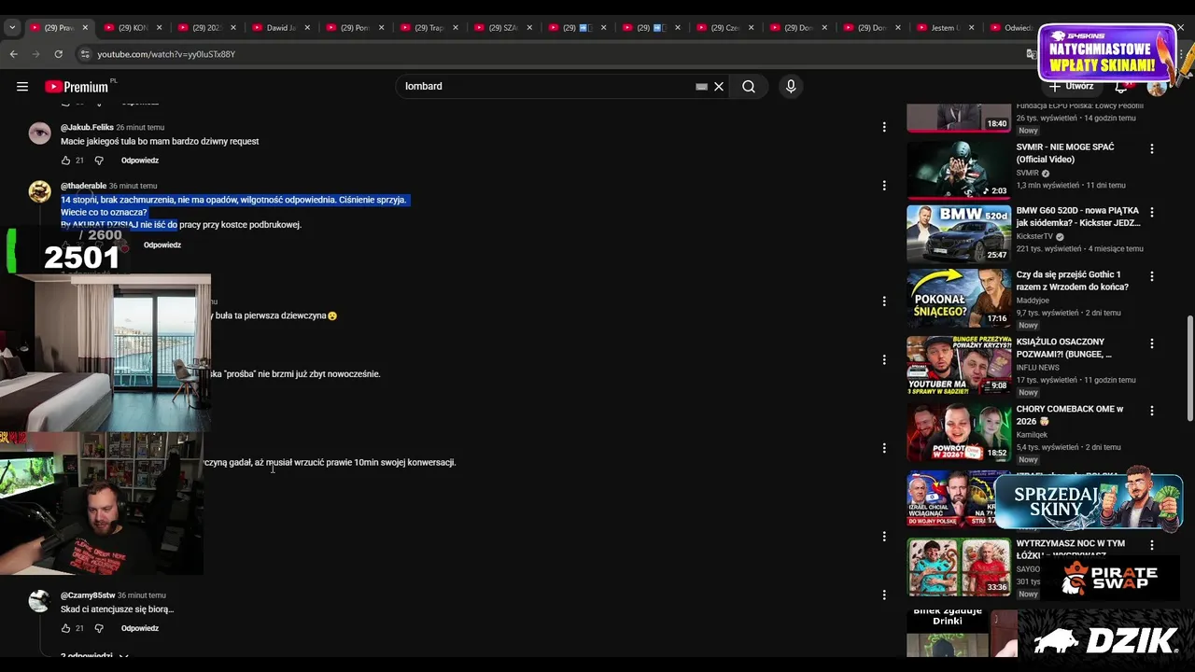Run the search with the magnifier button

tap(749, 87)
